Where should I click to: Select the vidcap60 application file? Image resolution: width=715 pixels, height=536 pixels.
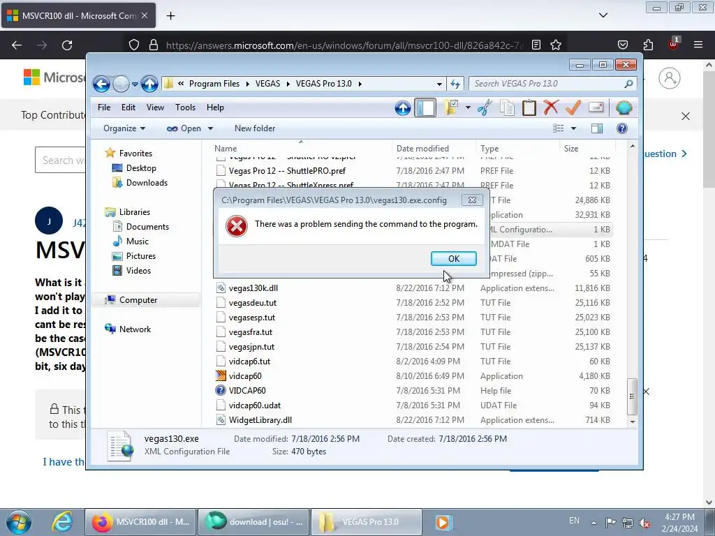click(245, 376)
